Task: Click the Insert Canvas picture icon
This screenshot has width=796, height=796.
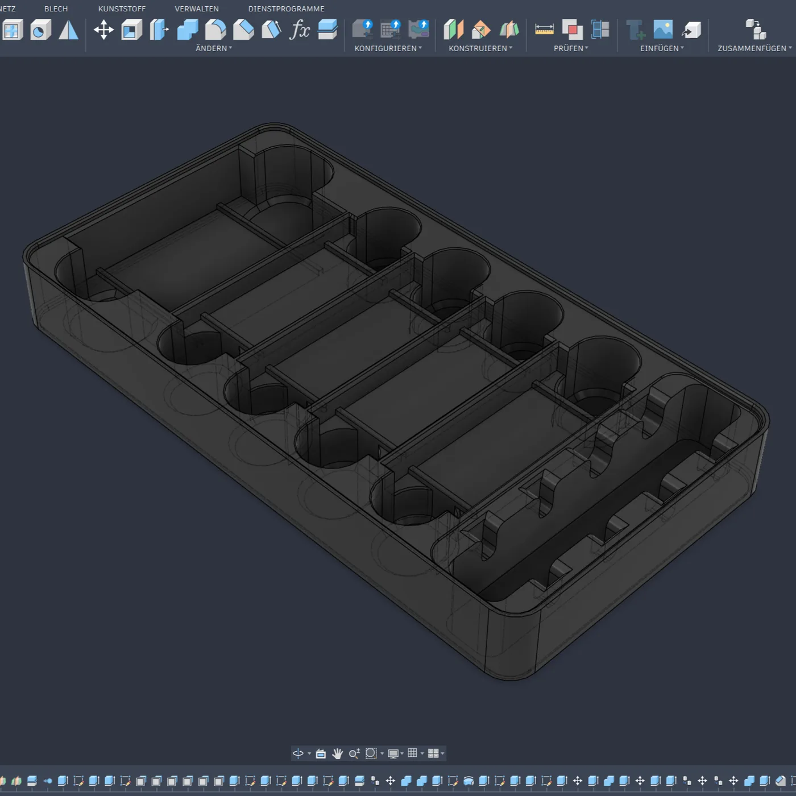Action: click(x=663, y=30)
